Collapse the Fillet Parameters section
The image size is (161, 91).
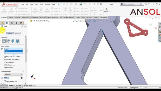[x=23, y=71]
